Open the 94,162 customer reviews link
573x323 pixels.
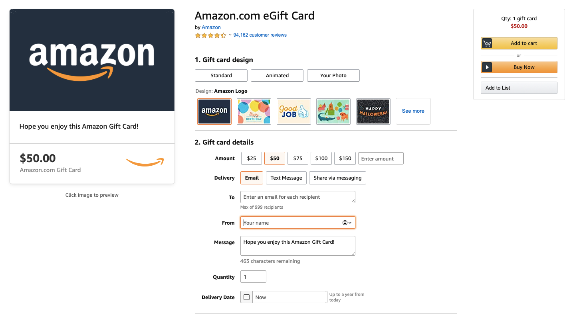[260, 35]
